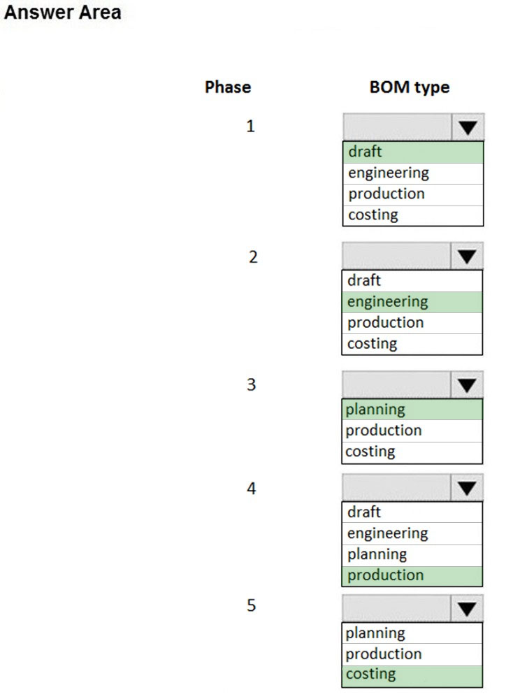Image resolution: width=506 pixels, height=699 pixels.
Task: Expand the Phase 5 dropdown arrow
Action: pos(467,609)
